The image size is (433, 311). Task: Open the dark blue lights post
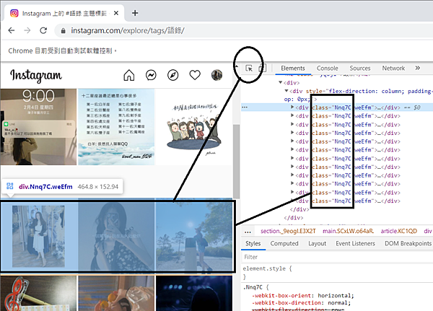point(194,294)
